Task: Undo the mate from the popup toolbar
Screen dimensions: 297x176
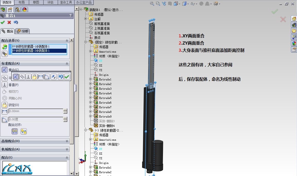Action: (x=61, y=77)
